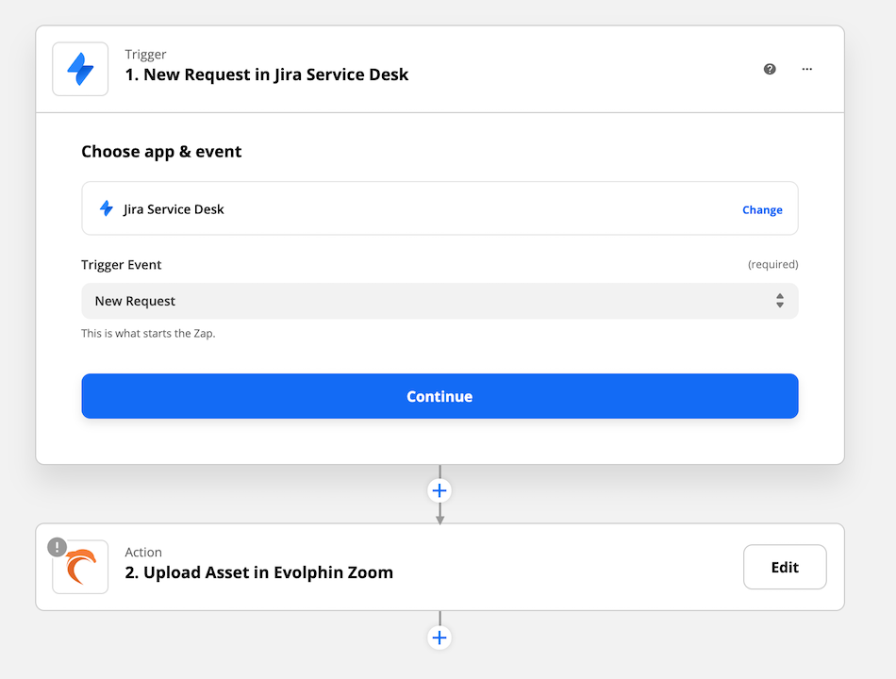
Task: Click the "Trigger Event" label
Action: pyautogui.click(x=121, y=265)
